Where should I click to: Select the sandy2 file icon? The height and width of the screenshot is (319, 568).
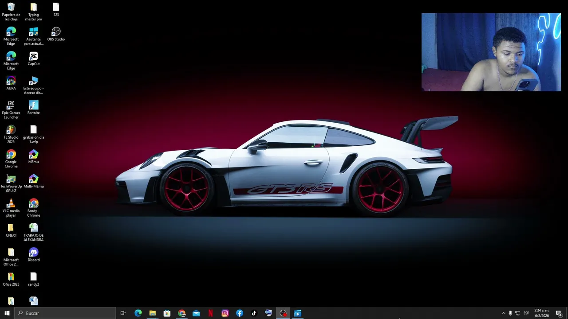(34, 279)
